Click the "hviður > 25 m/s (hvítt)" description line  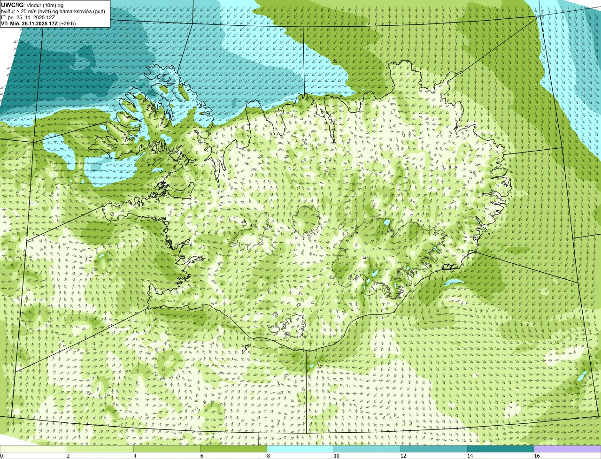click(x=53, y=11)
